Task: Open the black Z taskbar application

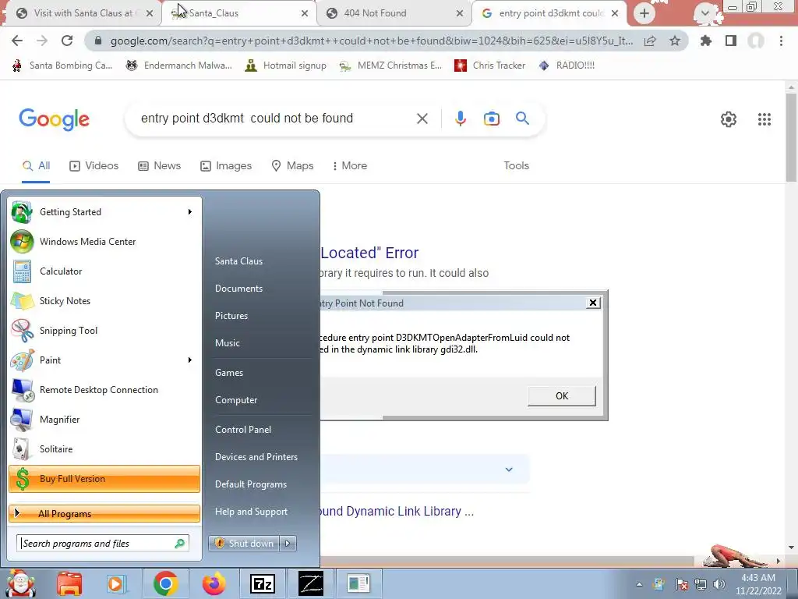Action: pos(311,583)
